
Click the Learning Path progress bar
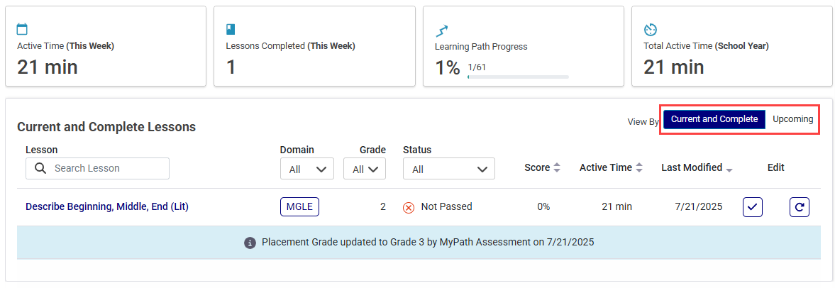click(x=518, y=77)
